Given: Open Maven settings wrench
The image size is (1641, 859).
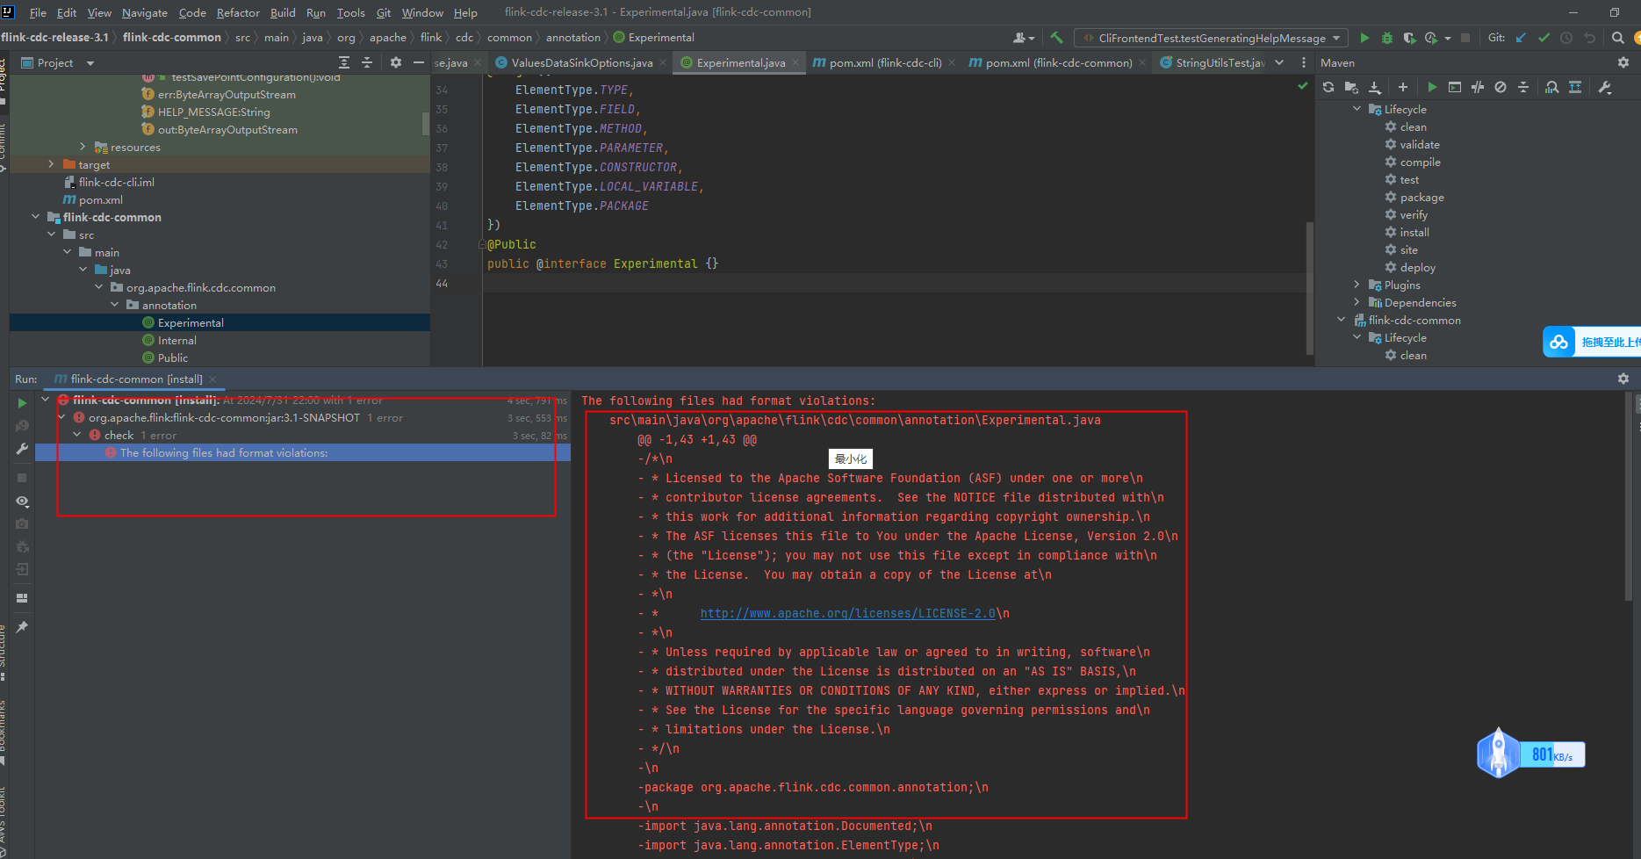Looking at the screenshot, I should 1605,87.
